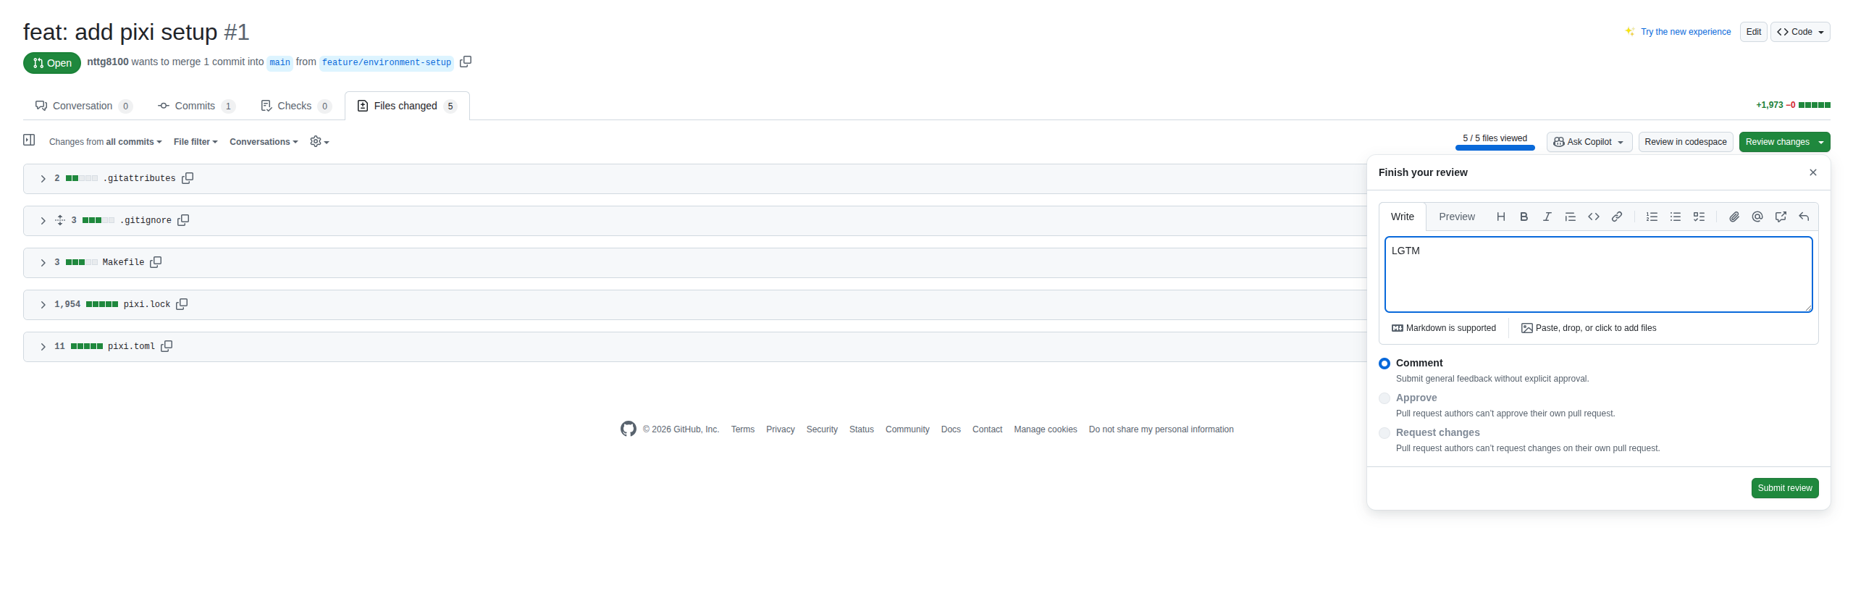Toggle the file tree sidebar icon
This screenshot has height=596, width=1853.
pos(29,140)
